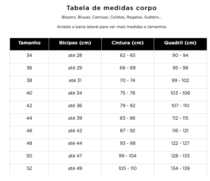Select the Quadril (cm) column header
Viewport: 210px width, 181px height.
coord(180,43)
